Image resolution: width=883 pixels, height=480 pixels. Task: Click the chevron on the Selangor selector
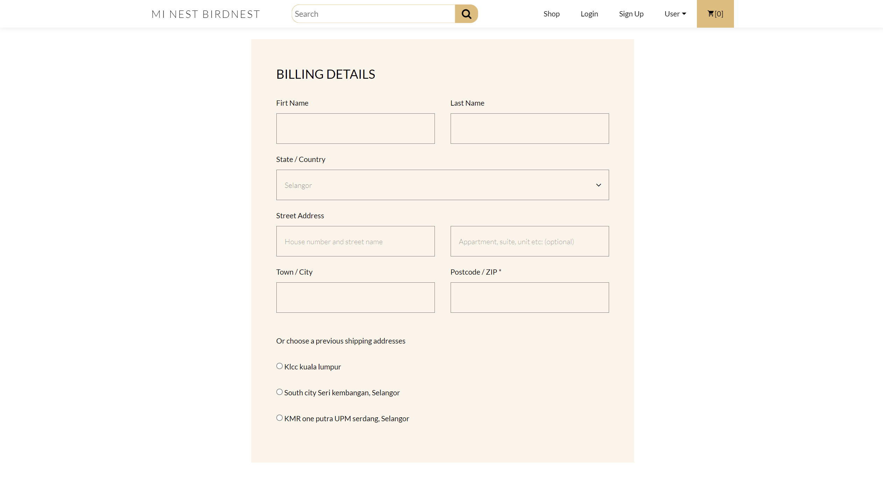[598, 185]
